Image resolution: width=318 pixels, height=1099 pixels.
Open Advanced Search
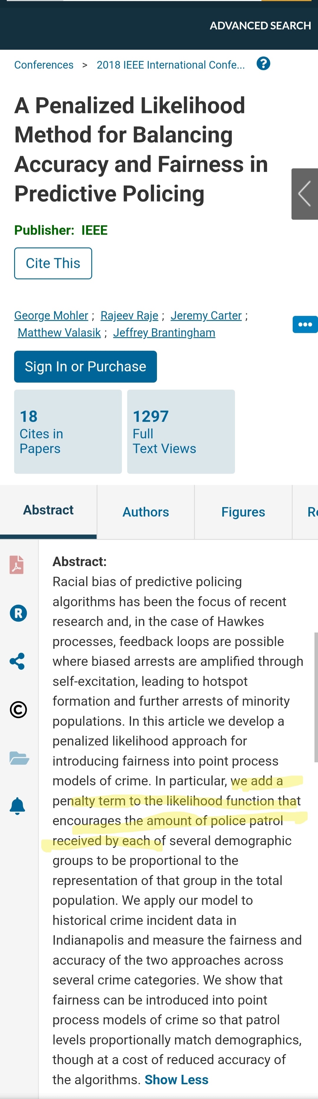click(x=260, y=26)
